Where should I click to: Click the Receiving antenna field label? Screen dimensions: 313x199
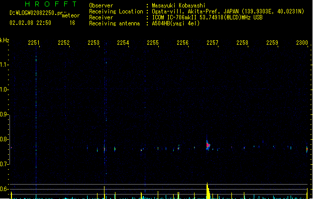click(x=114, y=23)
